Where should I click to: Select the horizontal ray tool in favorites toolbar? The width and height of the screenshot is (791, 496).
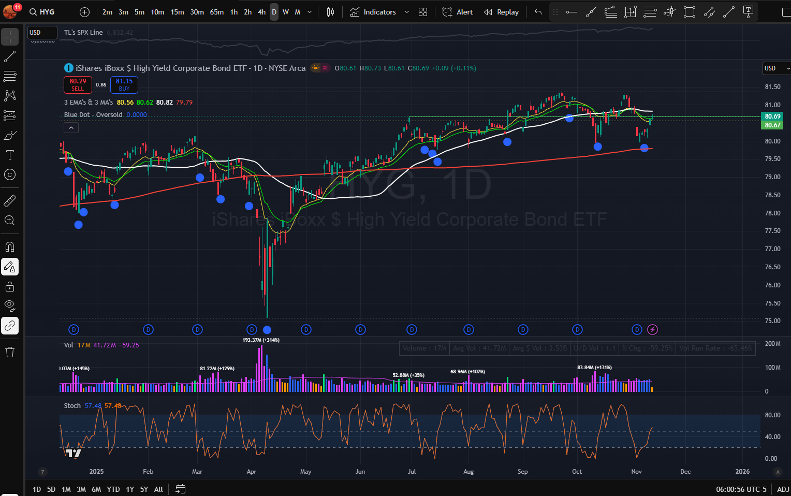tap(572, 12)
